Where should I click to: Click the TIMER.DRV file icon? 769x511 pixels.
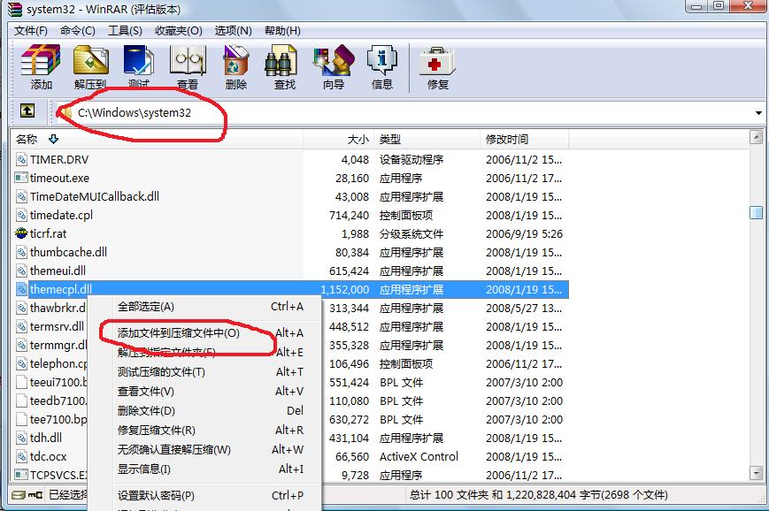[21, 159]
